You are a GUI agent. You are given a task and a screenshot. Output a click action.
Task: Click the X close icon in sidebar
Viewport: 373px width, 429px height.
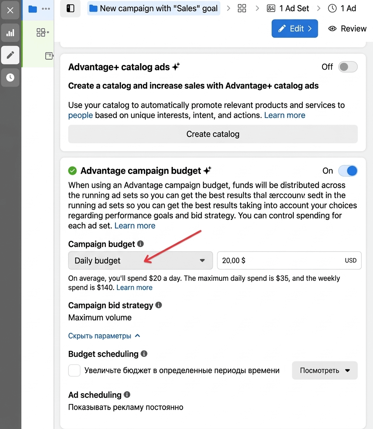[10, 10]
